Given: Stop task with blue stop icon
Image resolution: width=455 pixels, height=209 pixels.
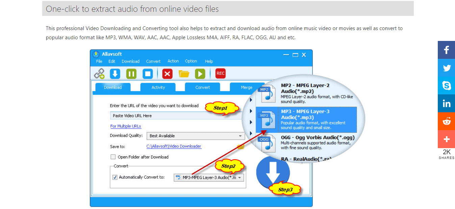Looking at the screenshot, I should tap(148, 73).
